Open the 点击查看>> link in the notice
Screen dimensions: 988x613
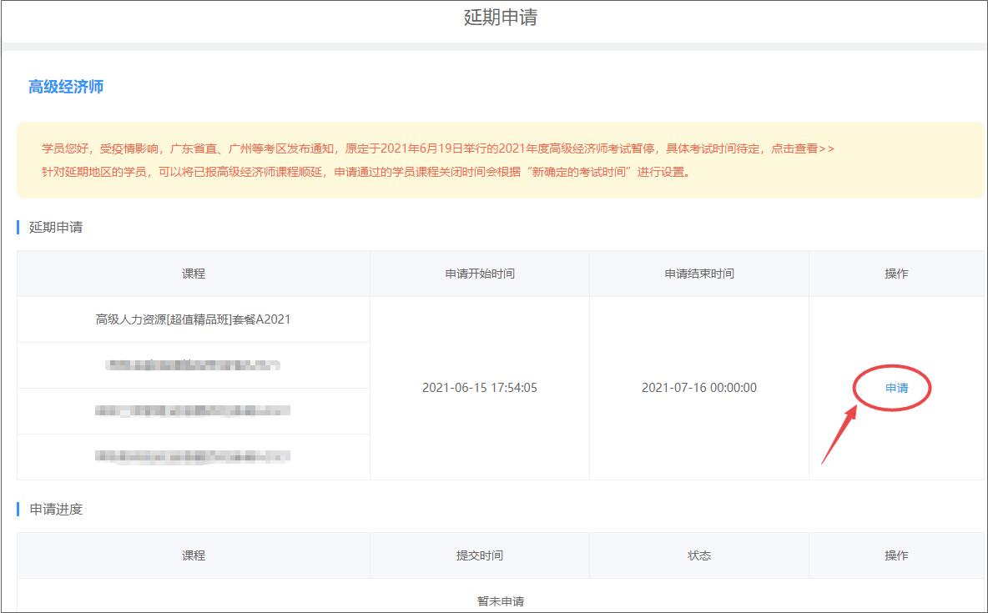tap(802, 148)
